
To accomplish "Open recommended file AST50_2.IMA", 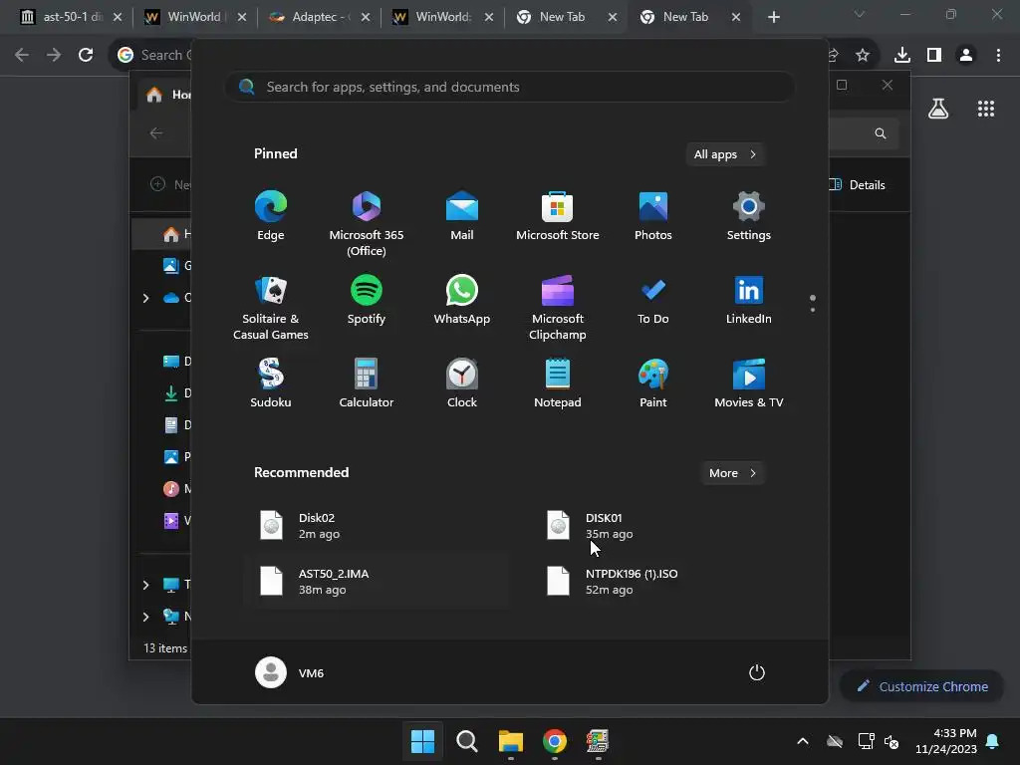I will [376, 582].
